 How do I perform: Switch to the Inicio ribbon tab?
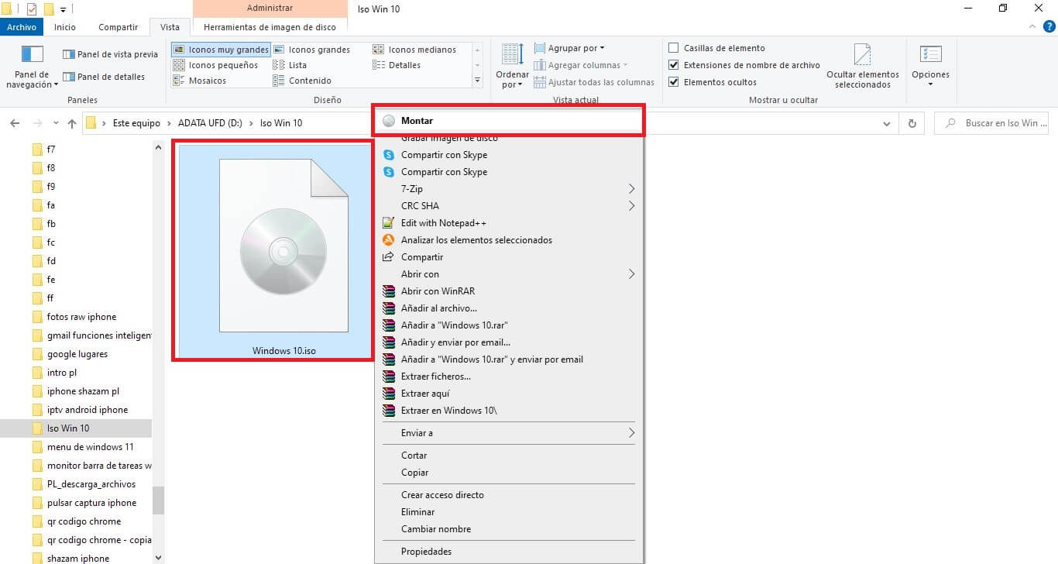pyautogui.click(x=65, y=26)
